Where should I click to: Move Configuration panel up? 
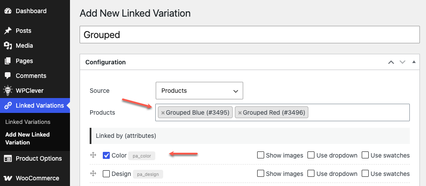pos(391,62)
